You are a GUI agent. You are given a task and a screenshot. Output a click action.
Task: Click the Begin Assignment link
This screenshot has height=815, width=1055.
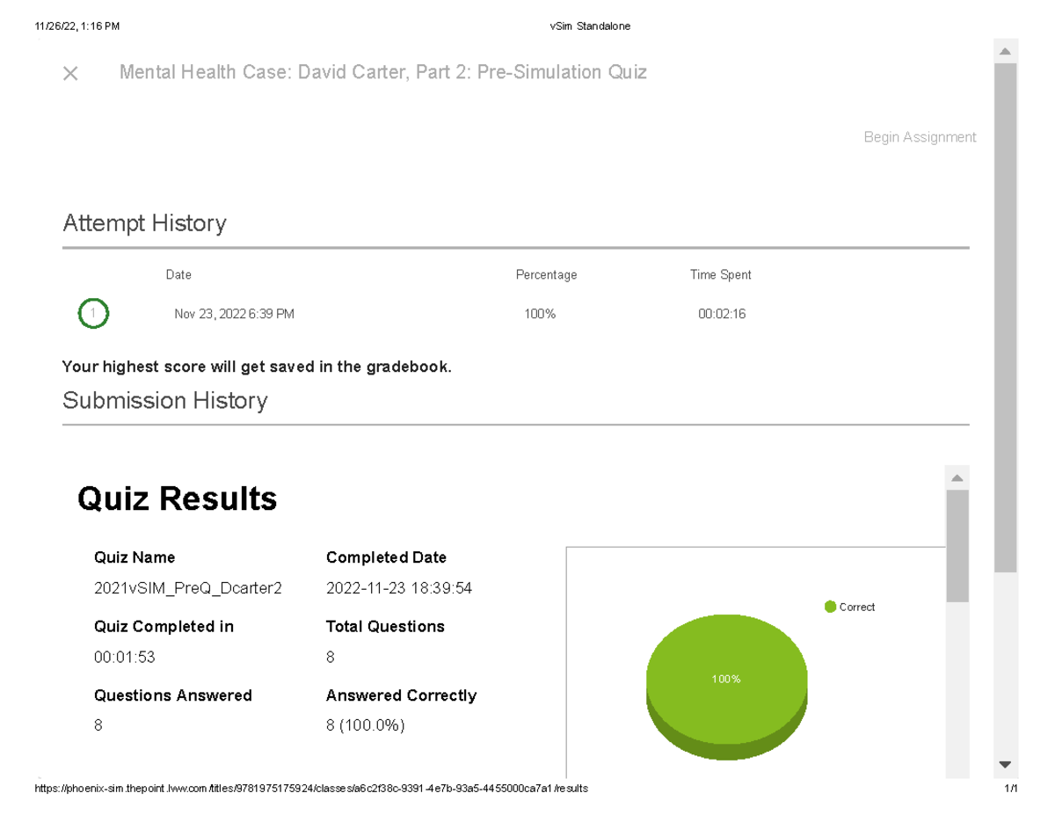tap(920, 137)
